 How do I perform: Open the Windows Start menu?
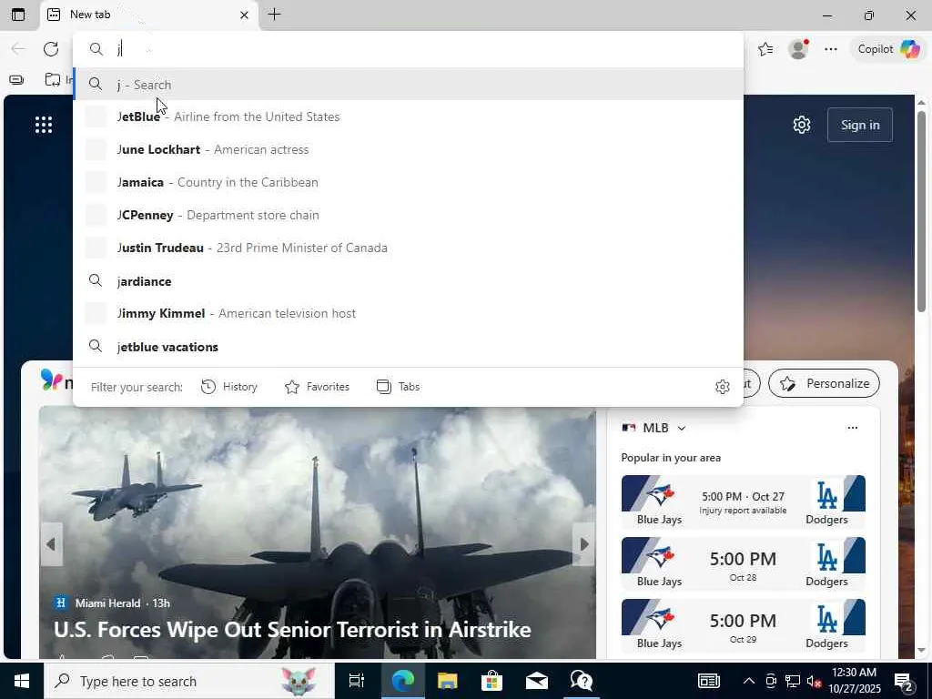(x=22, y=681)
